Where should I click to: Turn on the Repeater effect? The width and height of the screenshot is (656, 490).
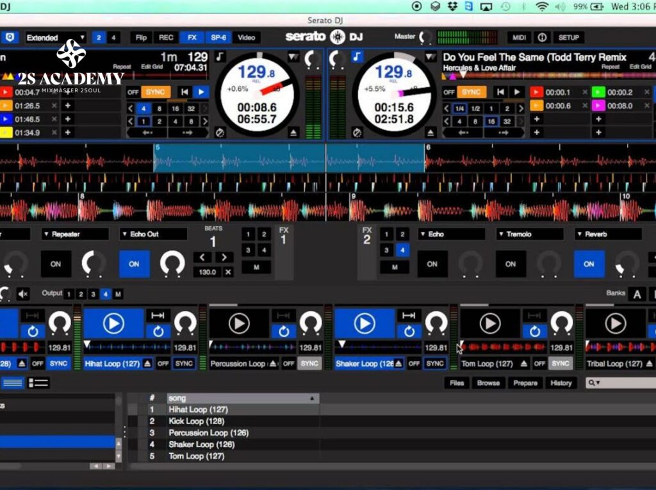point(56,264)
